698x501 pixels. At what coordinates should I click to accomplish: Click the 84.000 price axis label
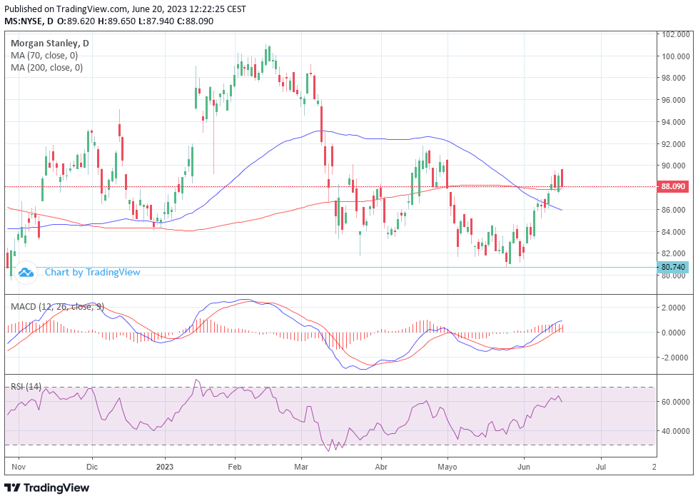click(x=674, y=231)
